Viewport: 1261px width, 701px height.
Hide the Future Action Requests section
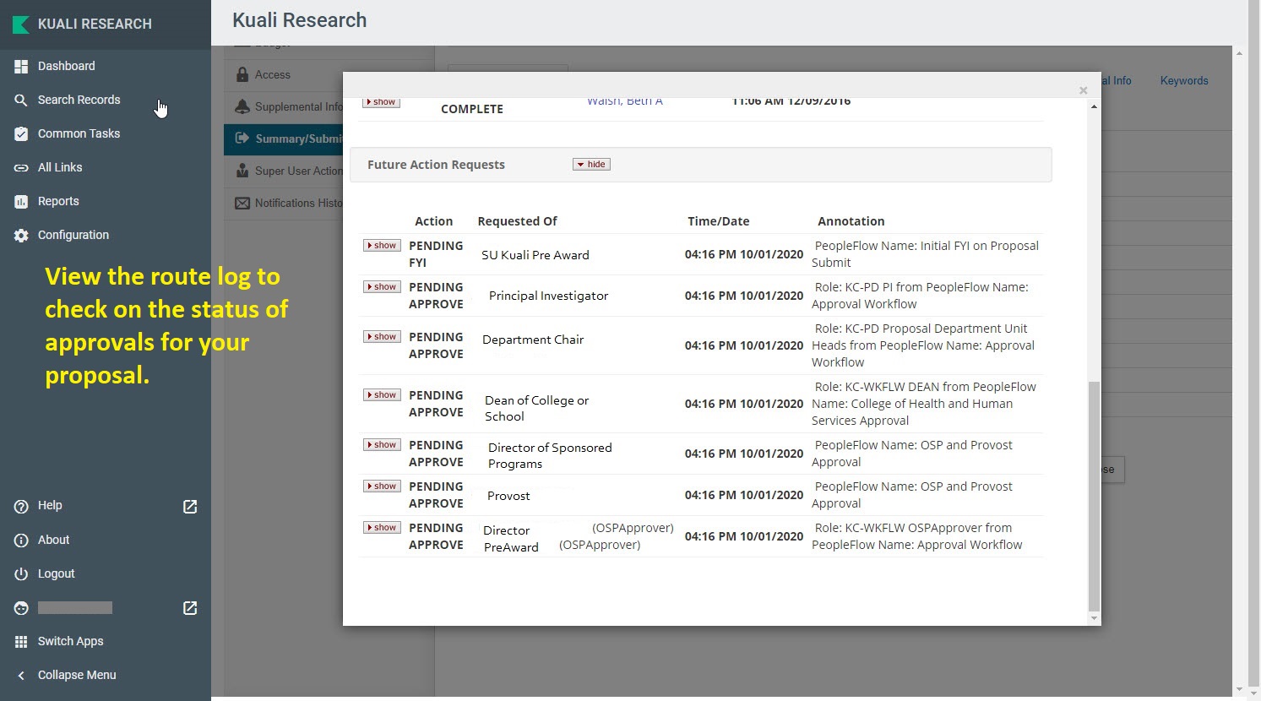point(591,165)
